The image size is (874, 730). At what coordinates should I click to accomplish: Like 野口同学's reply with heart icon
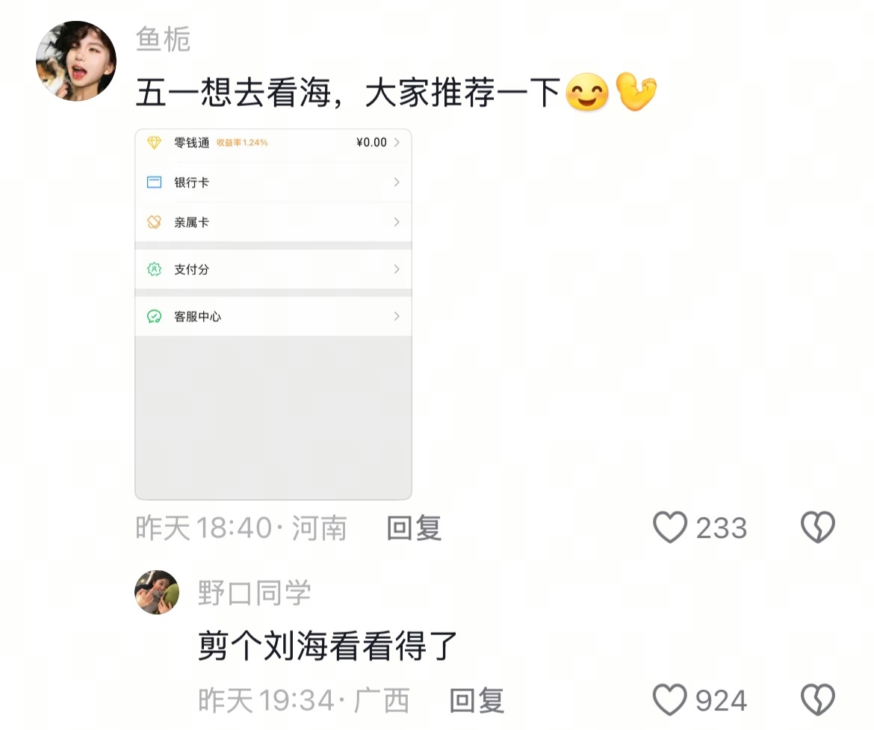[x=670, y=700]
